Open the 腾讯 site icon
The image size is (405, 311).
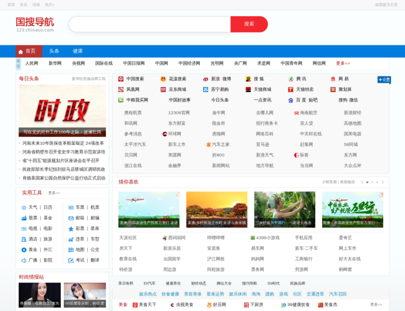pyautogui.click(x=290, y=79)
